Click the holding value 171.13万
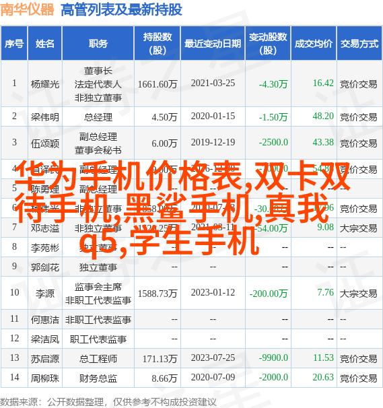This screenshot has width=383, height=408. tap(160, 359)
